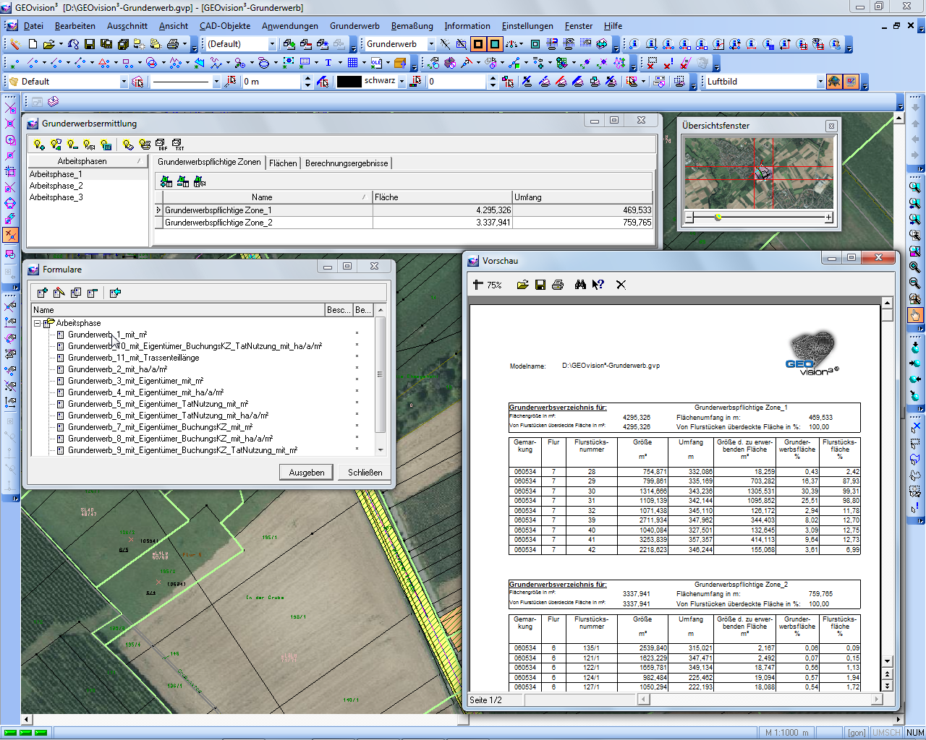Click the new form icon in Formulare

(42, 293)
